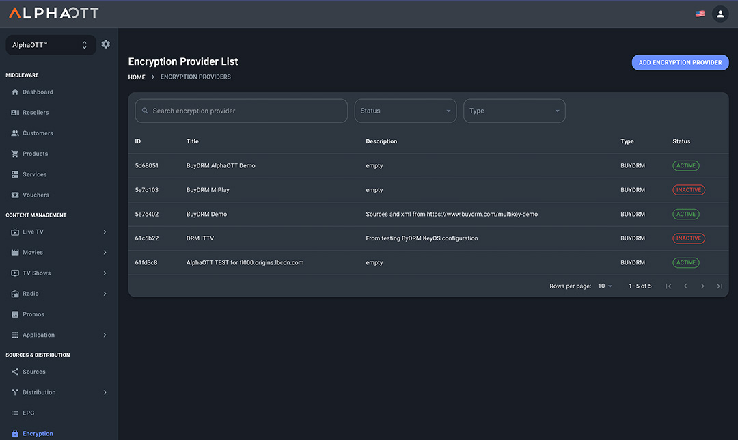Open the AlphaOTT tenant selector
Screen dimensions: 738x440
51,45
